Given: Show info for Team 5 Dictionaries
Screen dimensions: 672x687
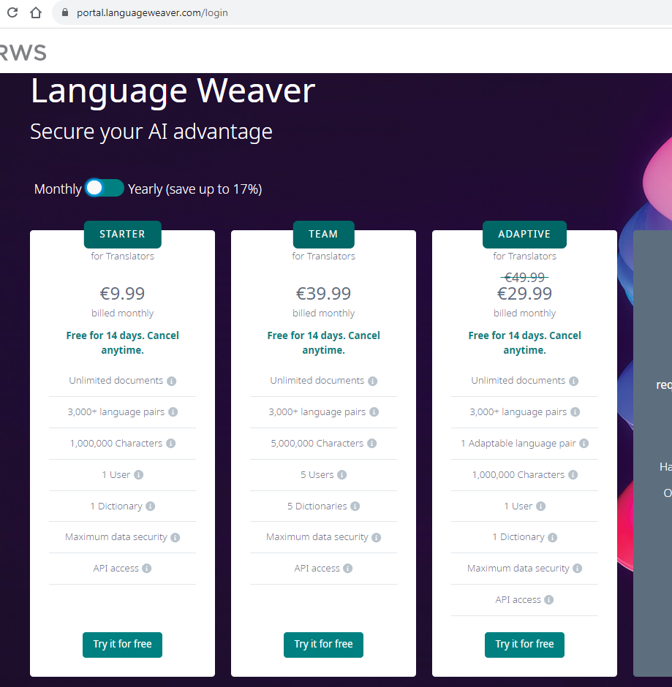Looking at the screenshot, I should 355,506.
